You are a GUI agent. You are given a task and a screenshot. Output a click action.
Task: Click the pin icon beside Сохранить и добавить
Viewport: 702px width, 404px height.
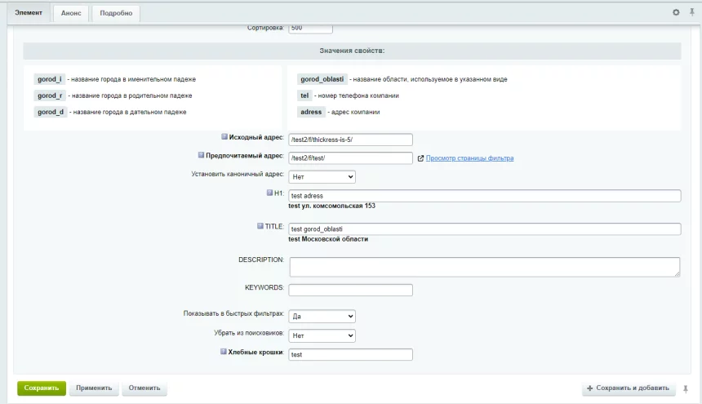click(686, 388)
